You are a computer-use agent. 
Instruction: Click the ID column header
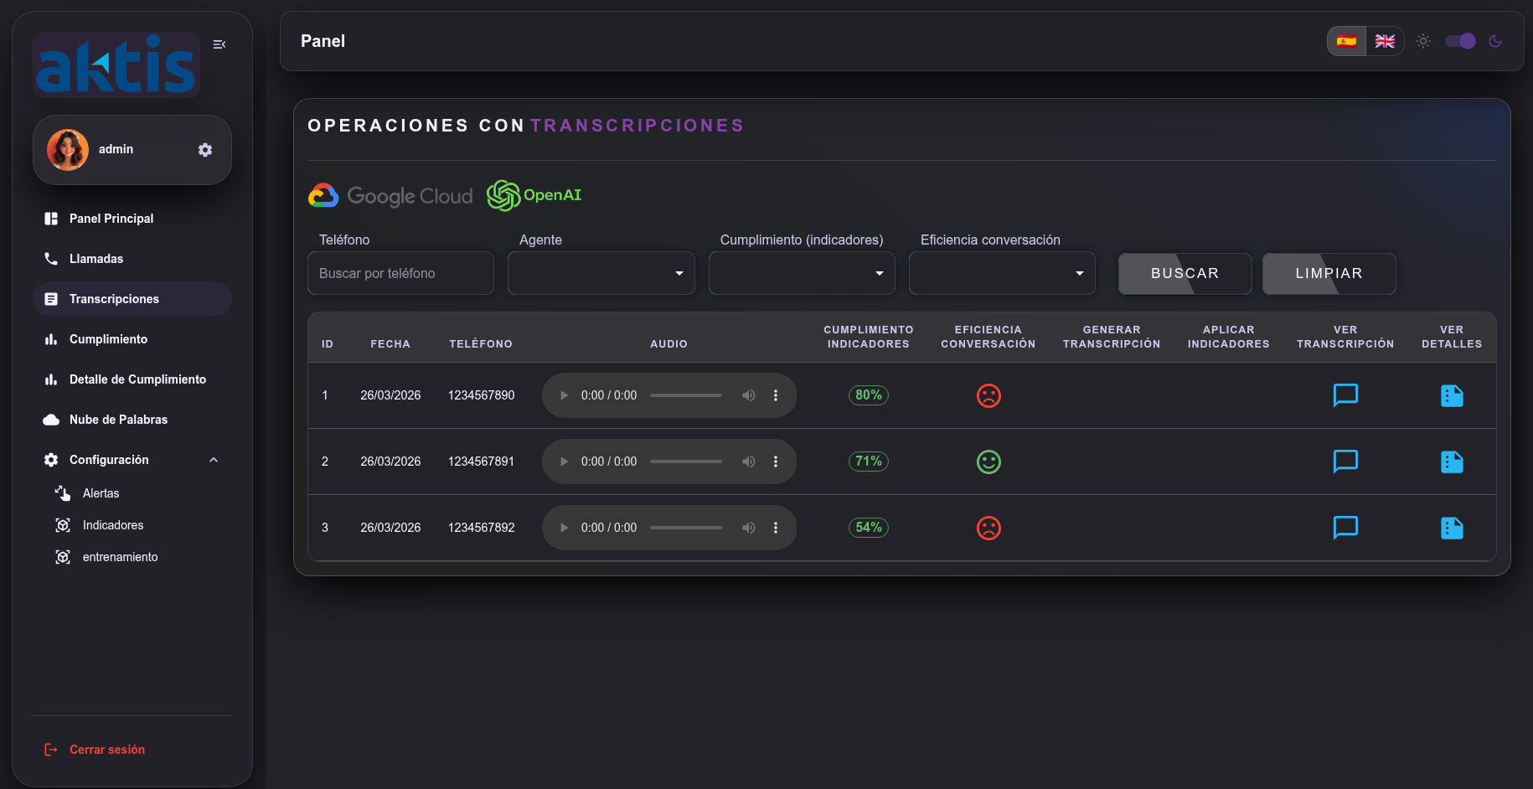(328, 344)
